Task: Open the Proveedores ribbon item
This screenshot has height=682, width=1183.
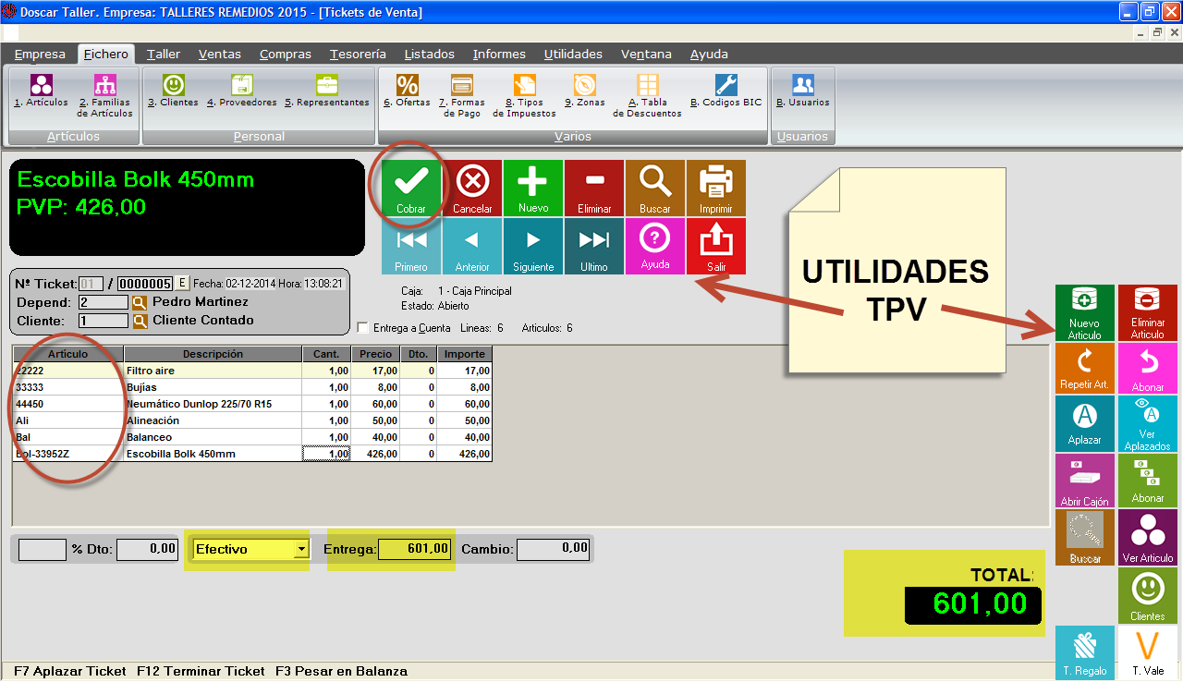Action: 241,91
